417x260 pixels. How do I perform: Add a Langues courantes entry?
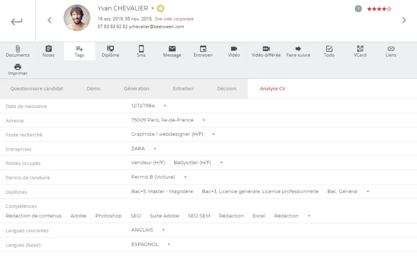click(x=163, y=230)
